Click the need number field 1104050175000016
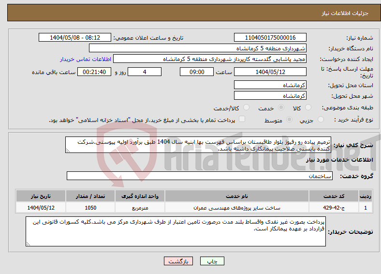Image resolution: width=381 pixels, height=274 pixels. tap(270, 37)
